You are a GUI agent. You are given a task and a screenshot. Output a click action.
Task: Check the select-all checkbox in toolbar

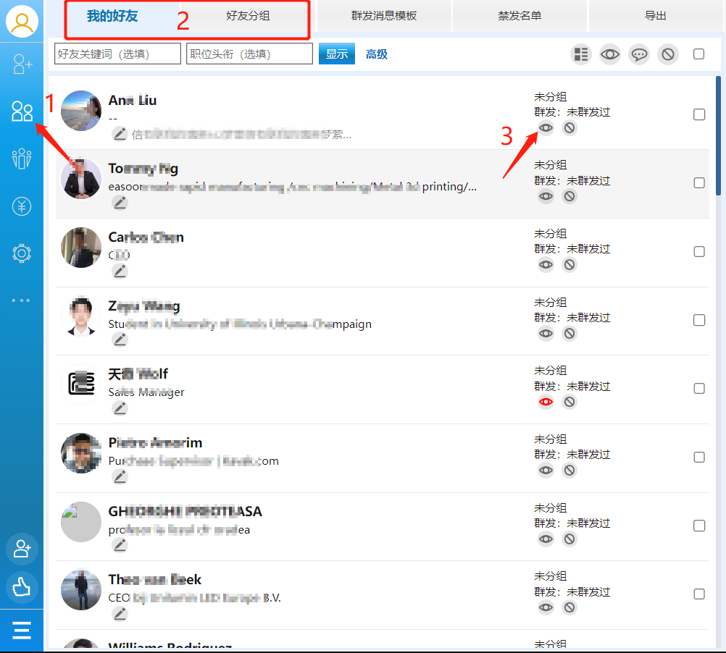698,54
